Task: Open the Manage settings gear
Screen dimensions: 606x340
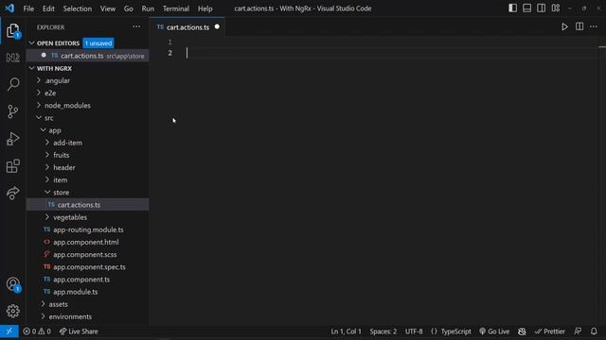Action: [x=12, y=311]
